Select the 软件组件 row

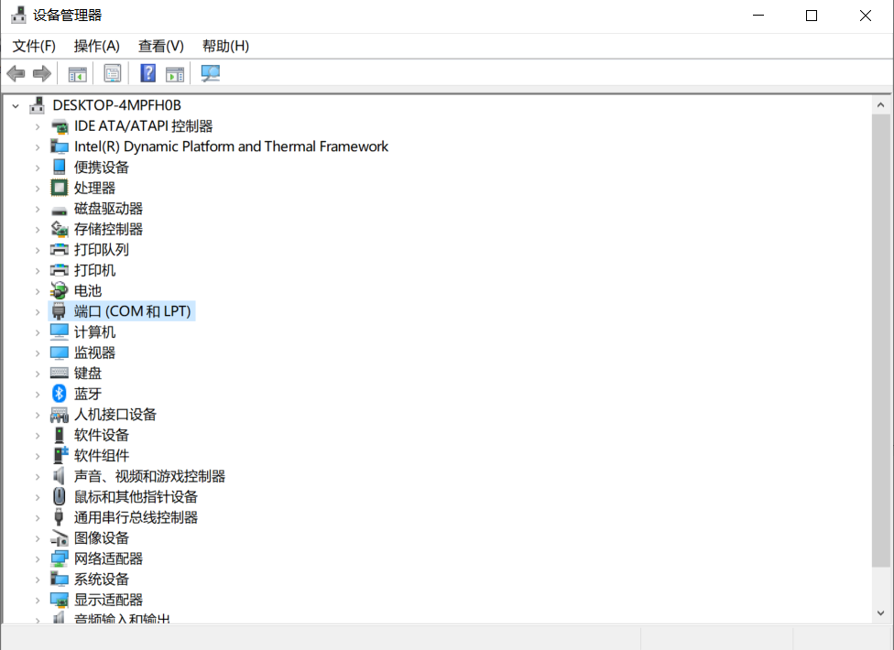click(102, 456)
